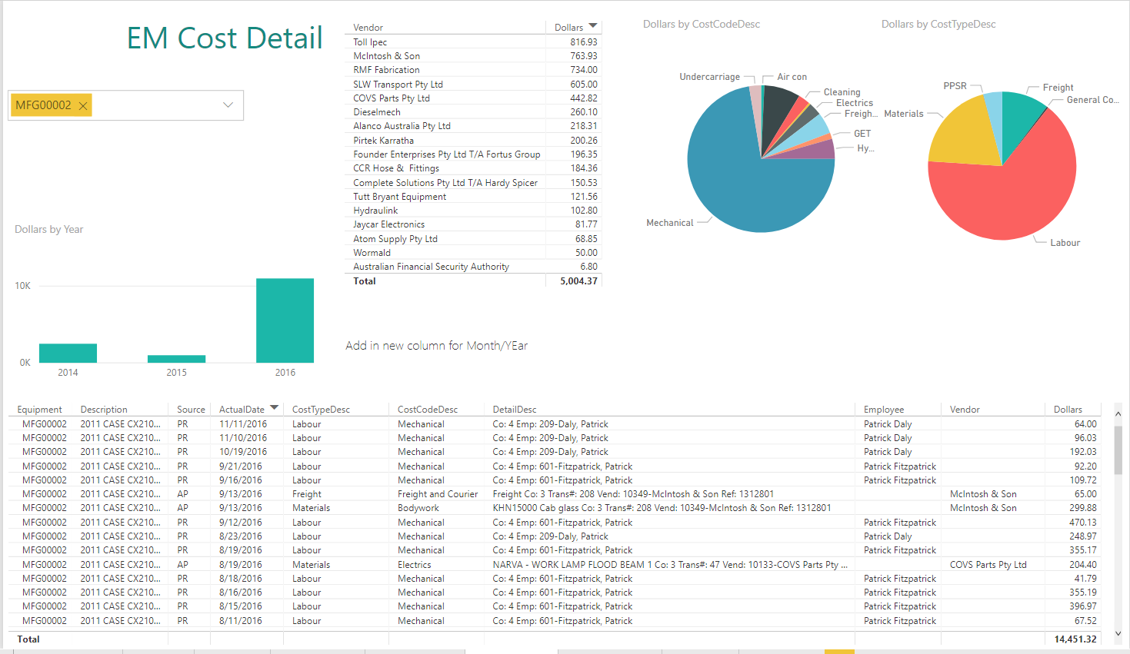The width and height of the screenshot is (1130, 654).
Task: Remove the MFG00002 filter chip
Action: coord(83,106)
